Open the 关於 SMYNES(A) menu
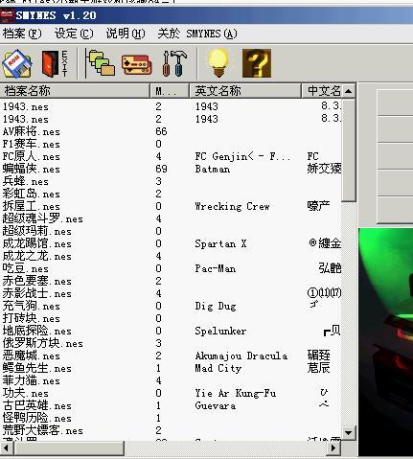 point(197,34)
